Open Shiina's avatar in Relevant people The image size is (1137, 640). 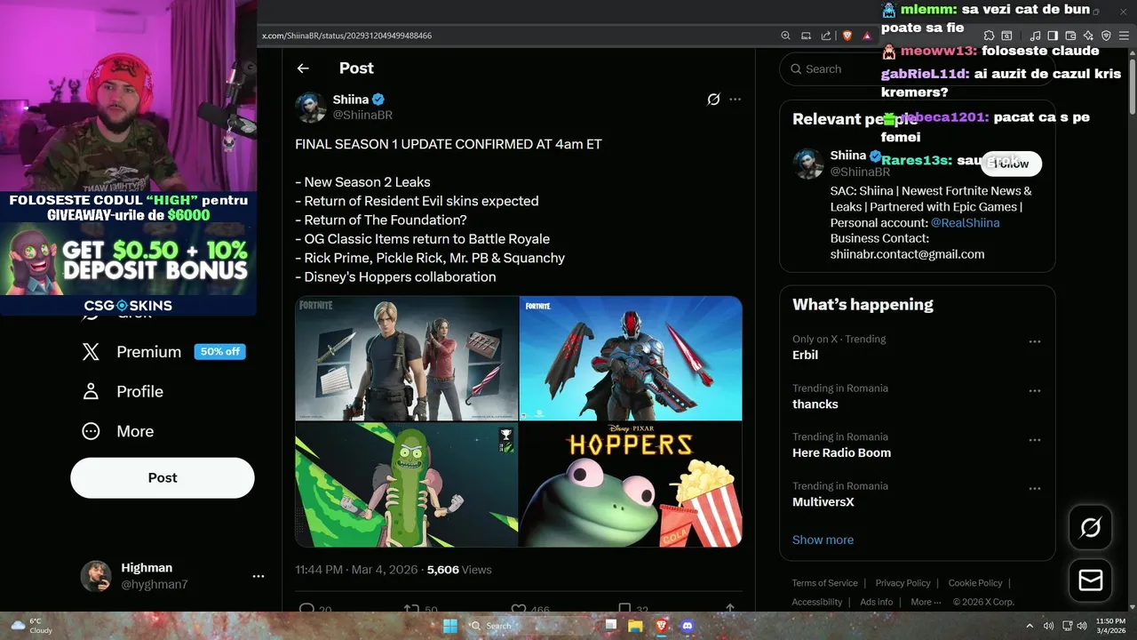click(x=808, y=164)
